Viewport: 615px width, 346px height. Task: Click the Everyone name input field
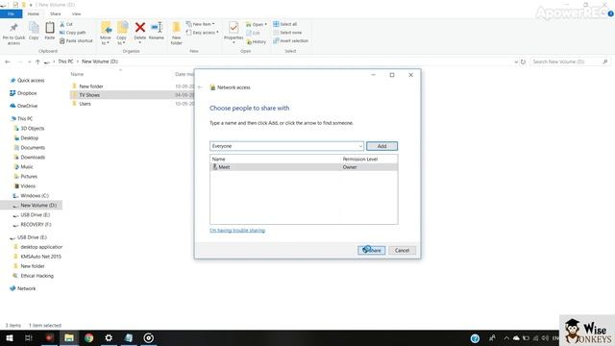click(283, 146)
